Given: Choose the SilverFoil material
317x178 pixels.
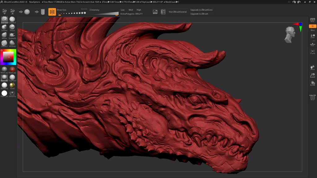Looking at the screenshot, I should (x=12, y=94).
